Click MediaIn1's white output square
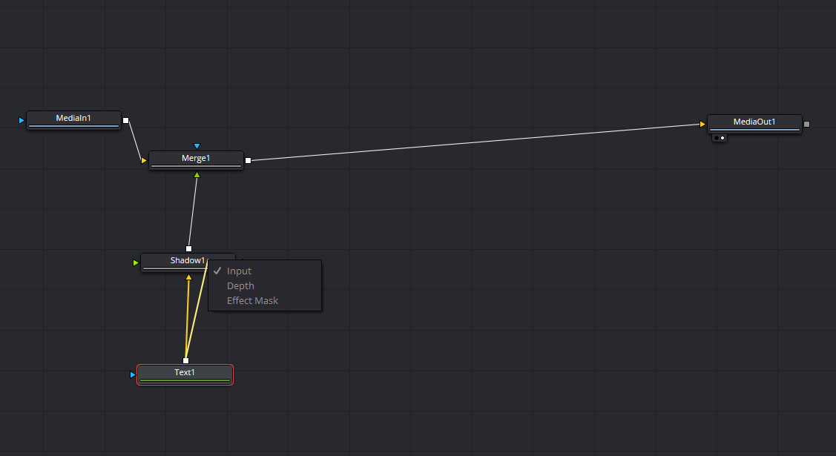The height and width of the screenshot is (456, 836). [126, 120]
